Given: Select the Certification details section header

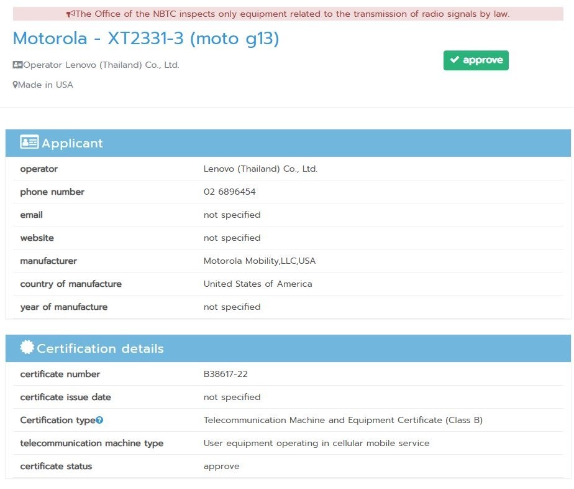Looking at the screenshot, I should coord(100,348).
